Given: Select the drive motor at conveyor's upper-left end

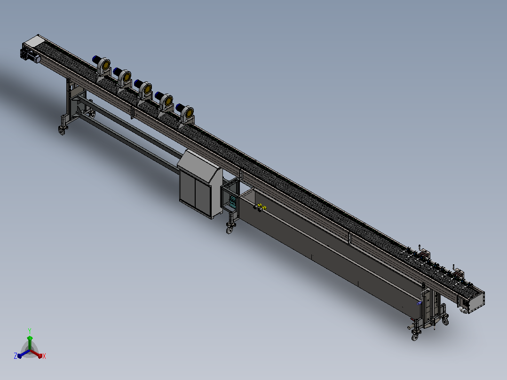Looking at the screenshot, I should (x=31, y=56).
